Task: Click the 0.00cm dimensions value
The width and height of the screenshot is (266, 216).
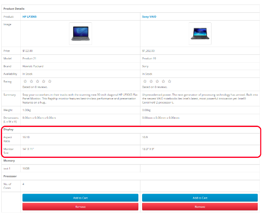Action: [x=39, y=117]
